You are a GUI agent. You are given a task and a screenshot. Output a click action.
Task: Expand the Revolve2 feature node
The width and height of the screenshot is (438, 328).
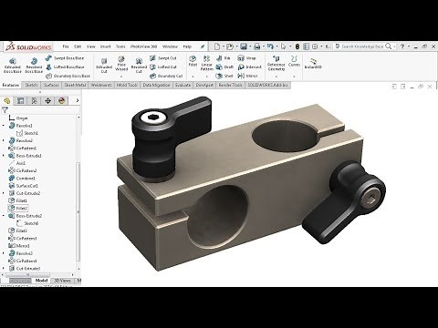4,140
